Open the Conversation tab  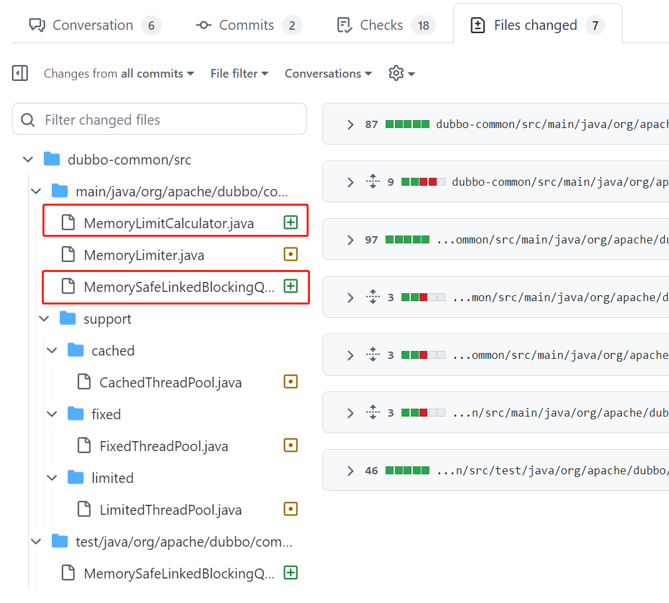pos(95,25)
